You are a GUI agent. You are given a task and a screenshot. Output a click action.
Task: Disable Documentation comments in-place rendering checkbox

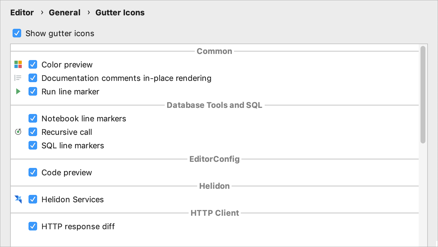[x=33, y=78]
